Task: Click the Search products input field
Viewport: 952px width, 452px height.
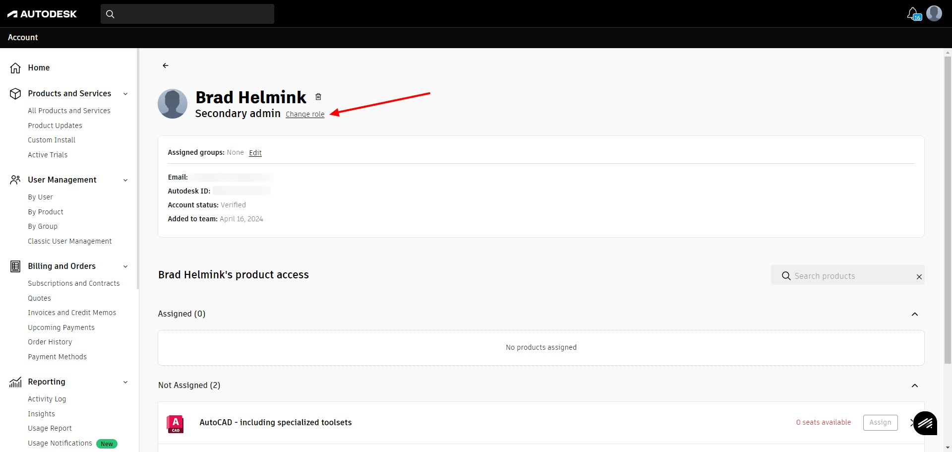Action: [x=848, y=276]
